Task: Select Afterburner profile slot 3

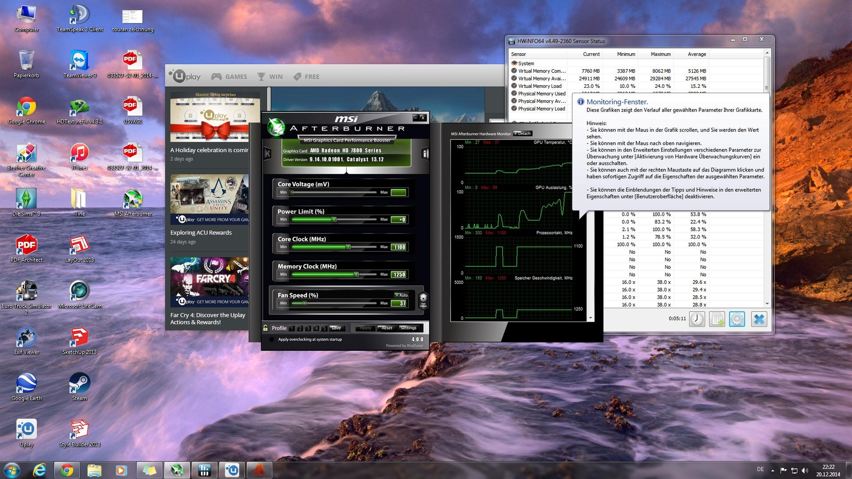Action: (308, 329)
